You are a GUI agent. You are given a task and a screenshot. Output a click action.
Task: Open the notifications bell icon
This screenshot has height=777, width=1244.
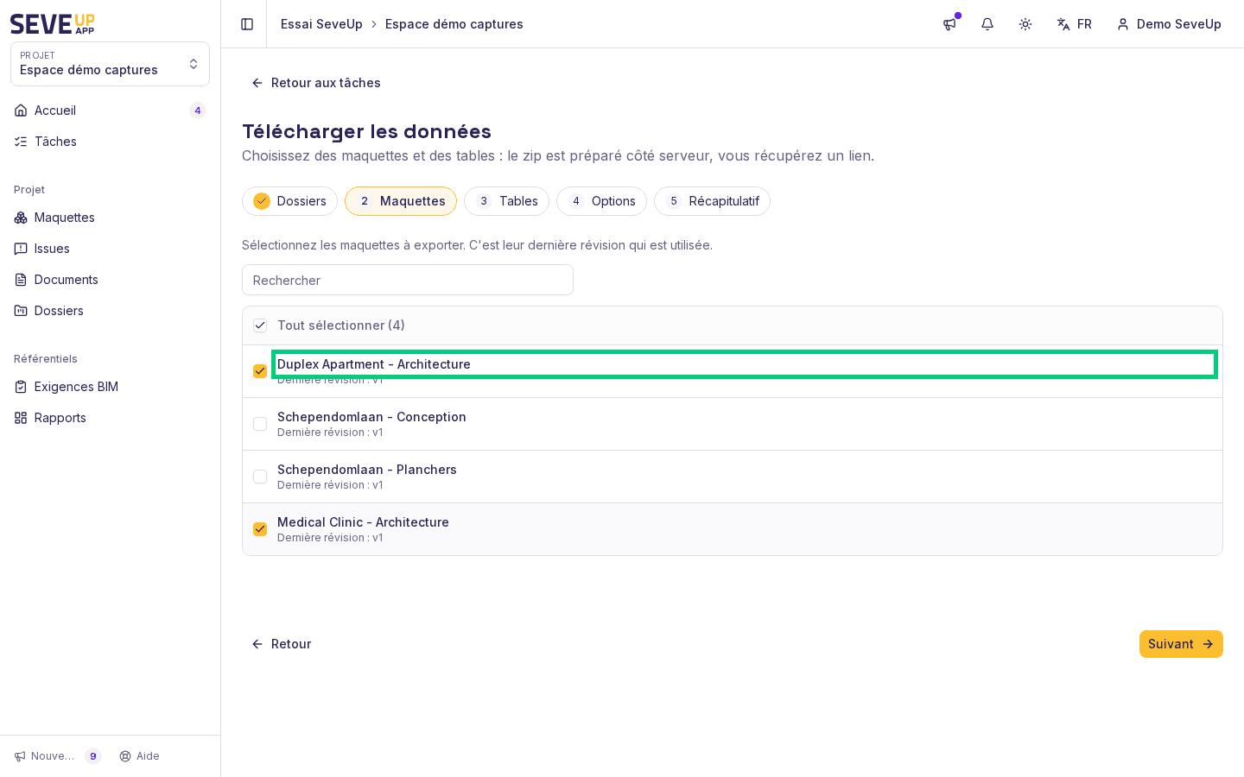pyautogui.click(x=987, y=24)
